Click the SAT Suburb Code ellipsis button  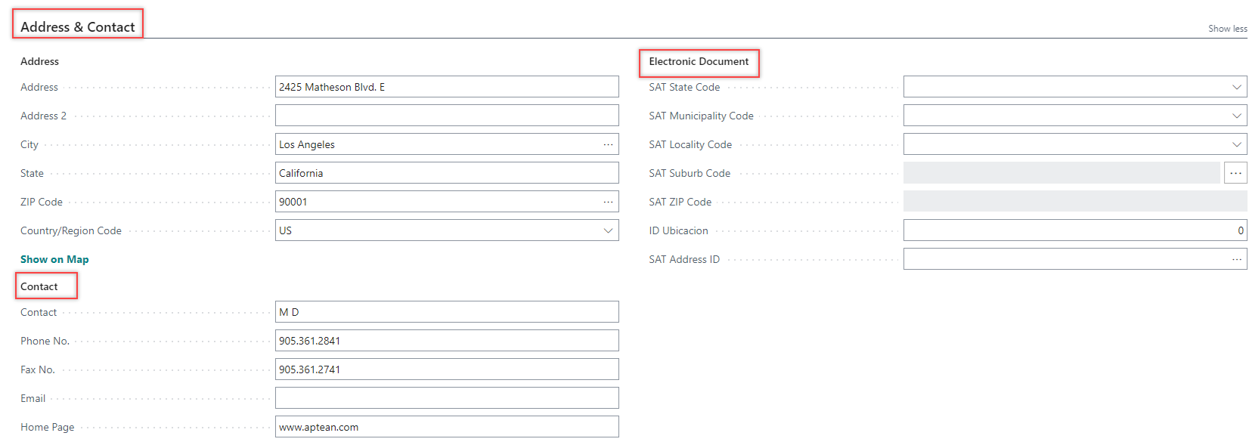1235,173
